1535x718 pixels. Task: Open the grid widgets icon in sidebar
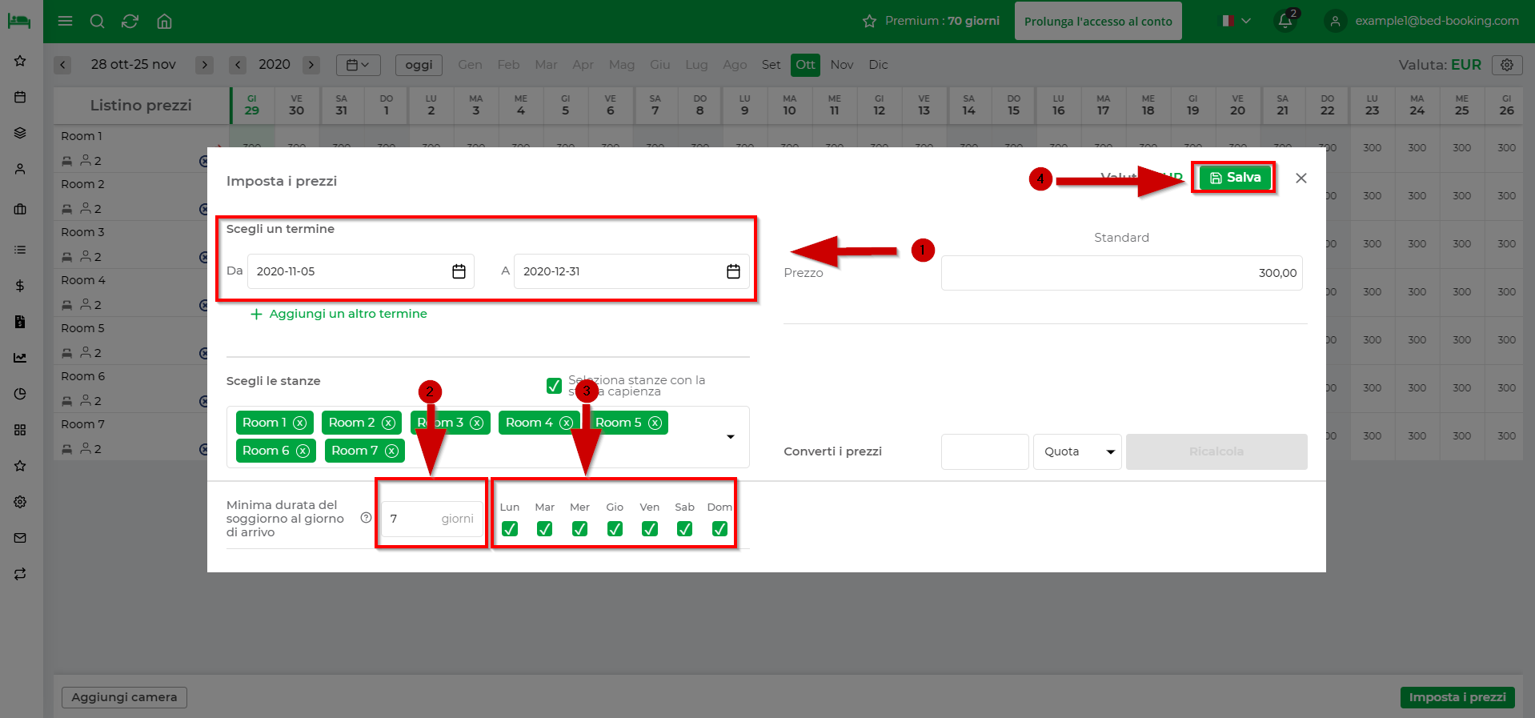pos(20,430)
